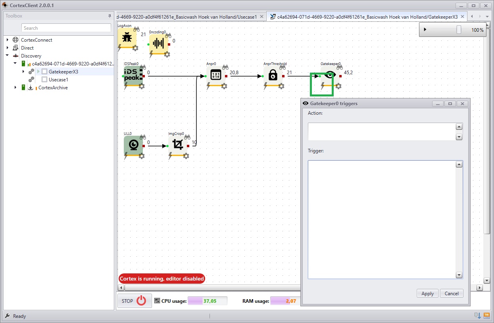Screen dimensions: 494x323
Task: Open the document tab list dropdown
Action: pyautogui.click(x=487, y=17)
